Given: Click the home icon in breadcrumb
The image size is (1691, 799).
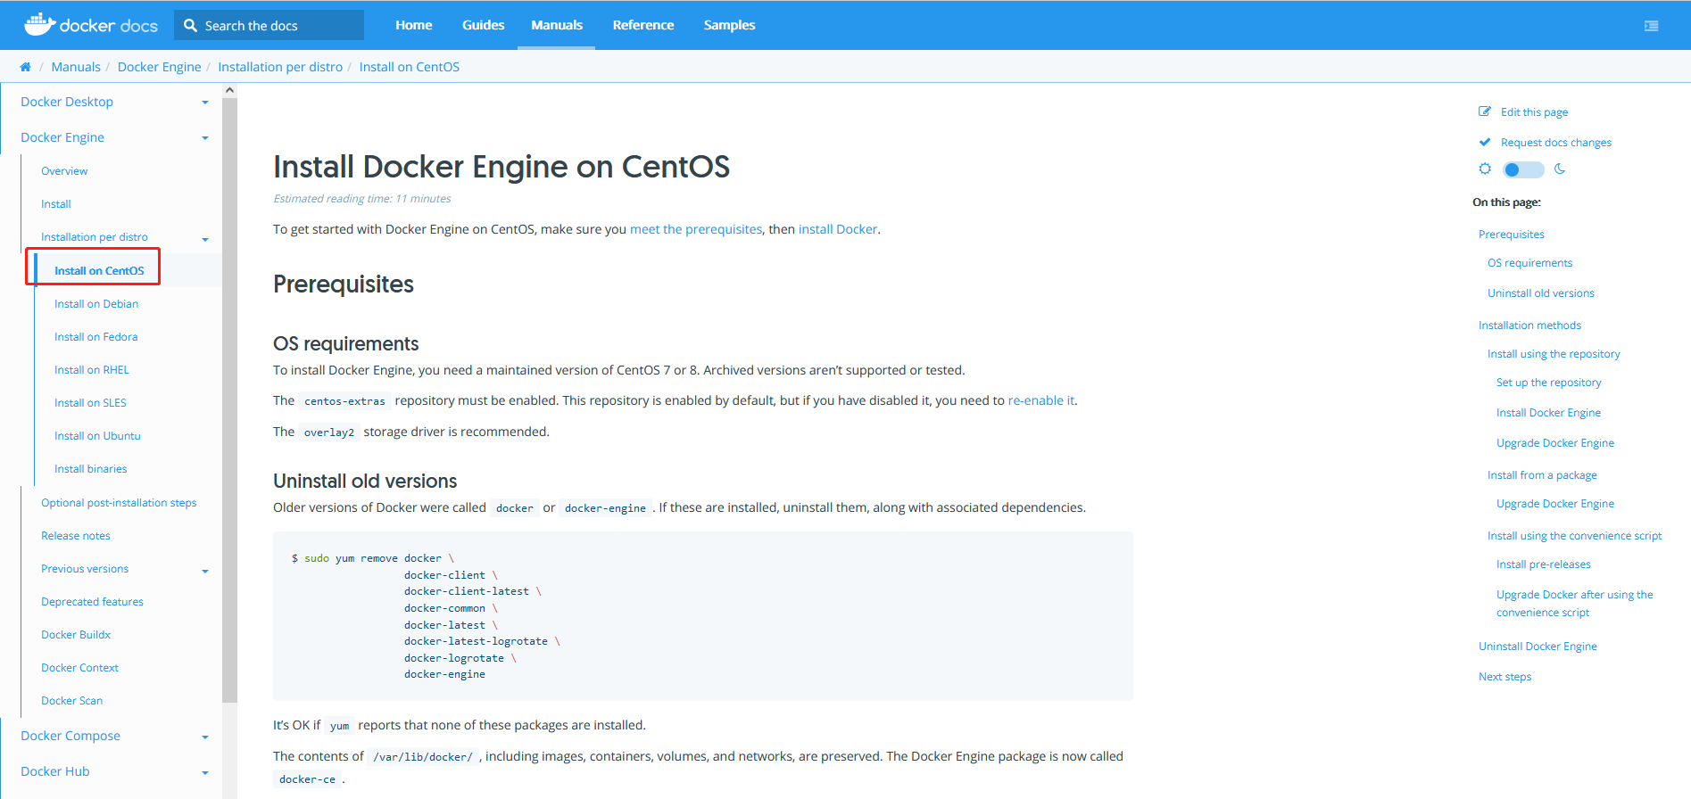Looking at the screenshot, I should pyautogui.click(x=25, y=67).
